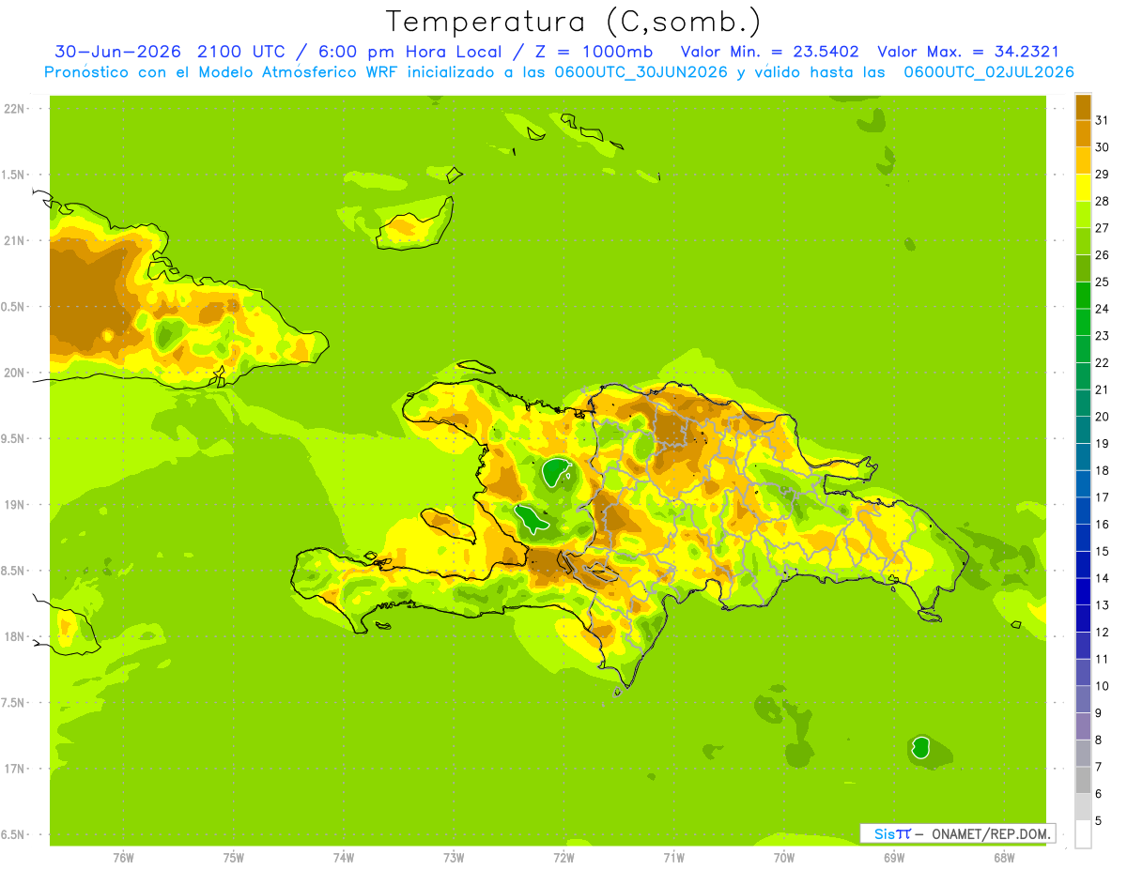The image size is (1127, 870).
Task: Click the white-outlined green patch near 17N 69W
Action: tap(920, 747)
